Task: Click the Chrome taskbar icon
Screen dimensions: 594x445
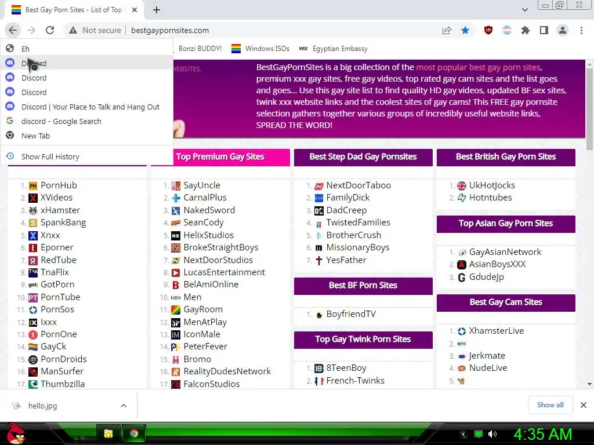Action: click(134, 433)
